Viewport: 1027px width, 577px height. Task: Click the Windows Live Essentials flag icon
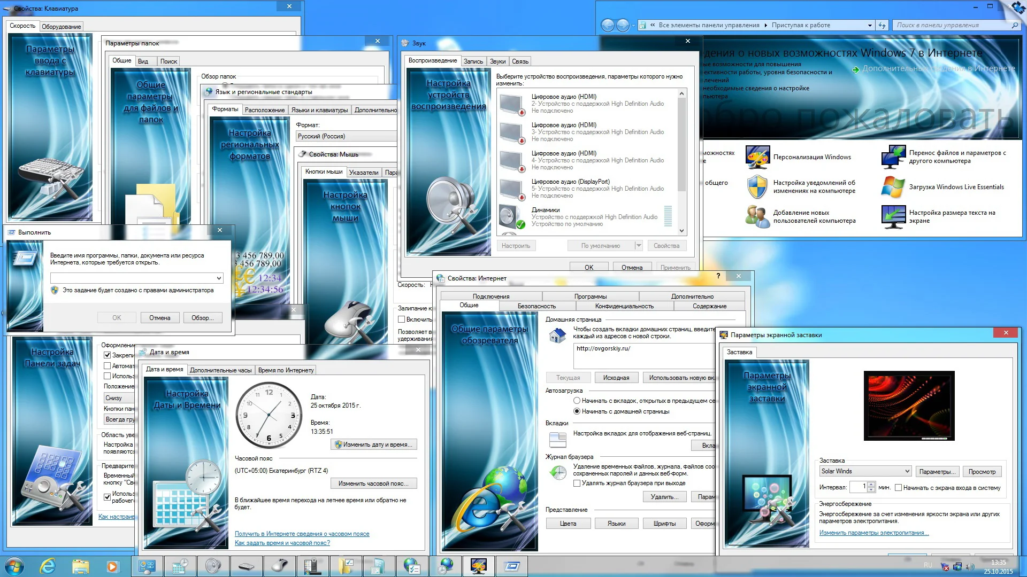(893, 187)
